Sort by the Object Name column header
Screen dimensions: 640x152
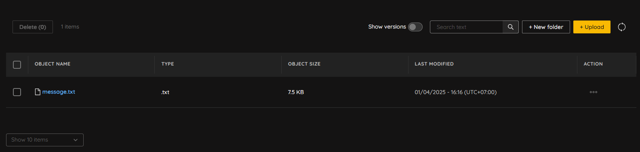[53, 64]
